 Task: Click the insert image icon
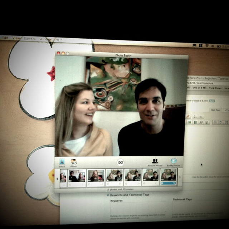point(189,122)
